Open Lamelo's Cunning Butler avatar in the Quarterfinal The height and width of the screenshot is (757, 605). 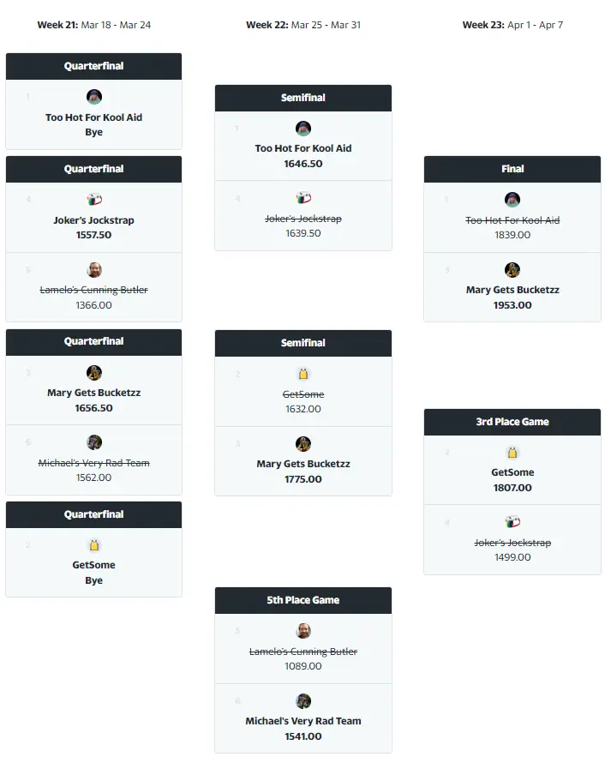[x=94, y=270]
